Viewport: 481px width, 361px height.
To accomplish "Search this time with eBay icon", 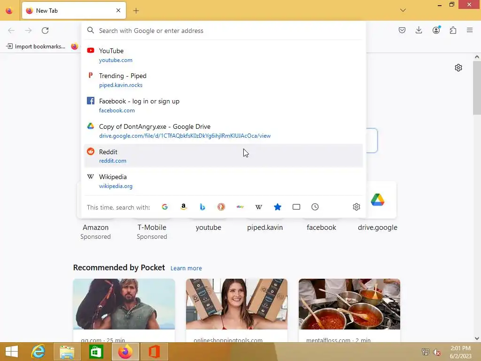I will point(240,207).
